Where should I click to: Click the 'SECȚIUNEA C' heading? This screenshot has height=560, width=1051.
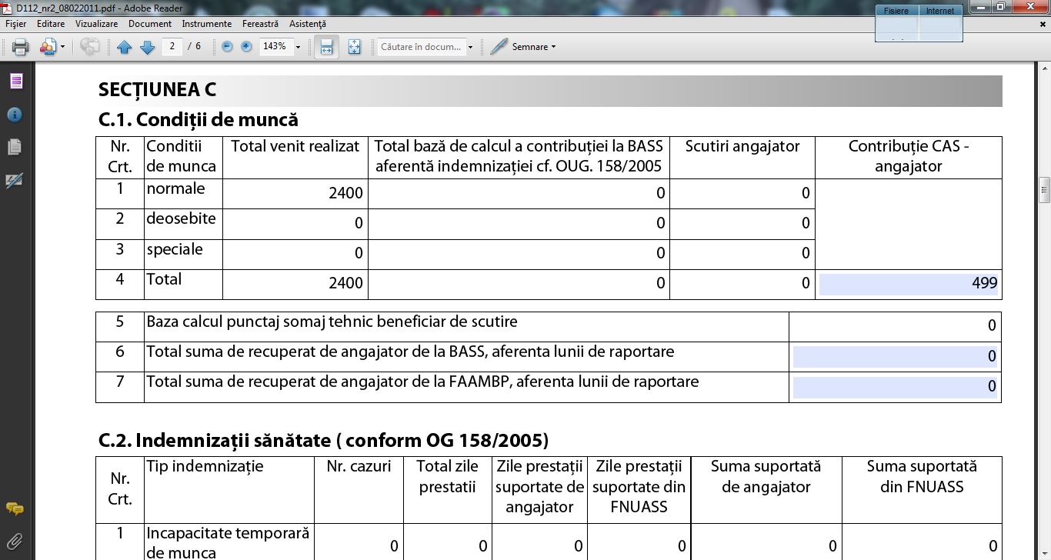[157, 90]
